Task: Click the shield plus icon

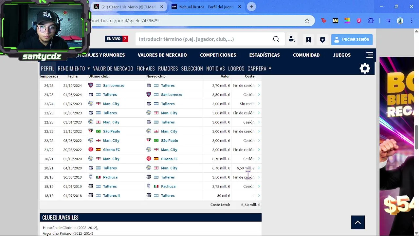Action: 322,39
